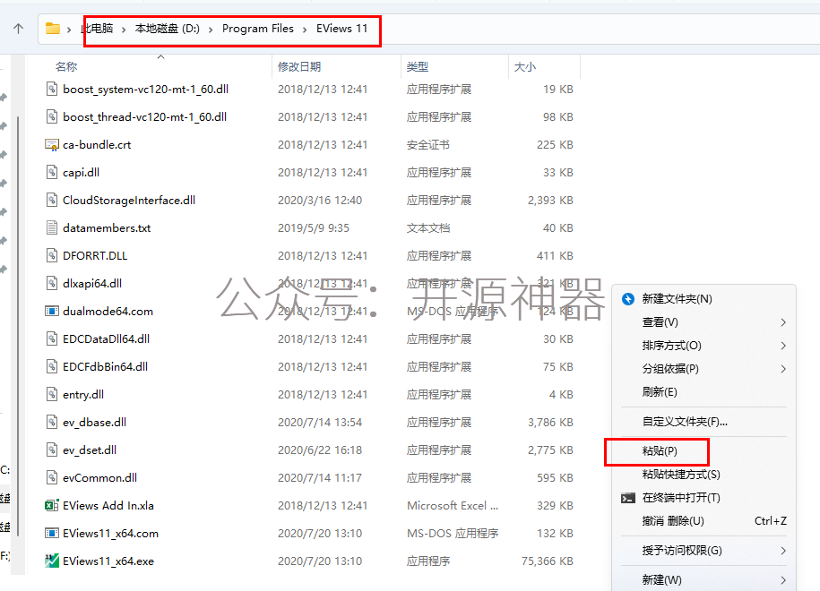Click the boost_system-vc120-mt-1_60.dll file icon
The image size is (820, 591).
pos(52,89)
